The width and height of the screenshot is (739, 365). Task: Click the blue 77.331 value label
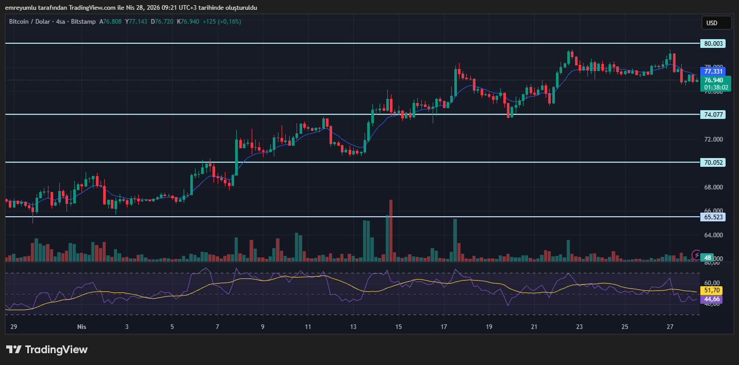715,71
